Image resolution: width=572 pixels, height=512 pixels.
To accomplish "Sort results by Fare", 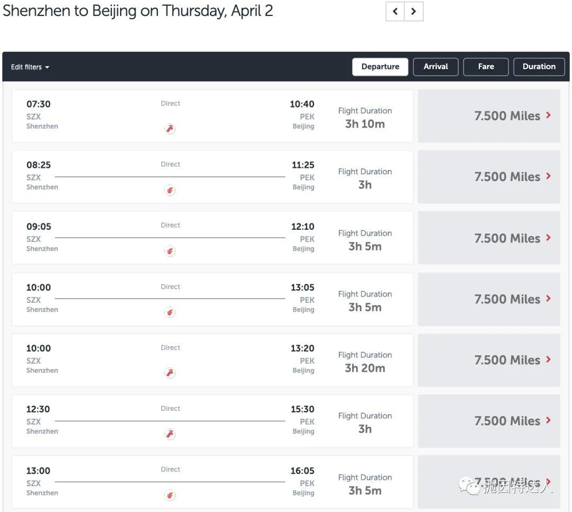I will point(486,67).
